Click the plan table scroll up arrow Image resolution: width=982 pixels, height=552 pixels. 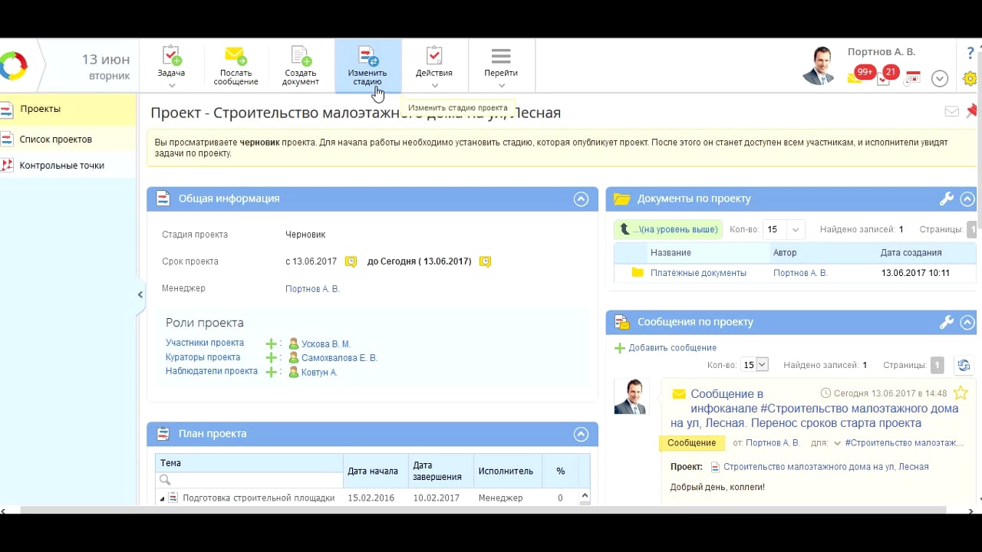[584, 496]
